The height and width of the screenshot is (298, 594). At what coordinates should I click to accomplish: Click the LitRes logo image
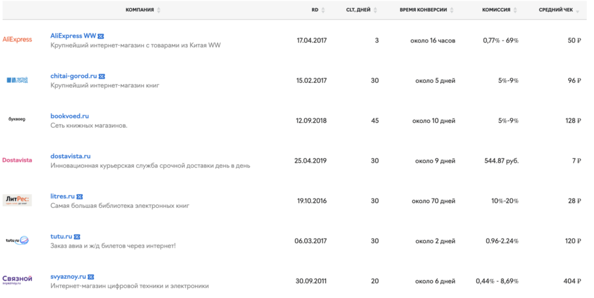click(17, 200)
